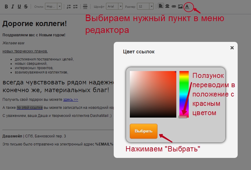
Task: Center align the text
Action: click(167, 6)
